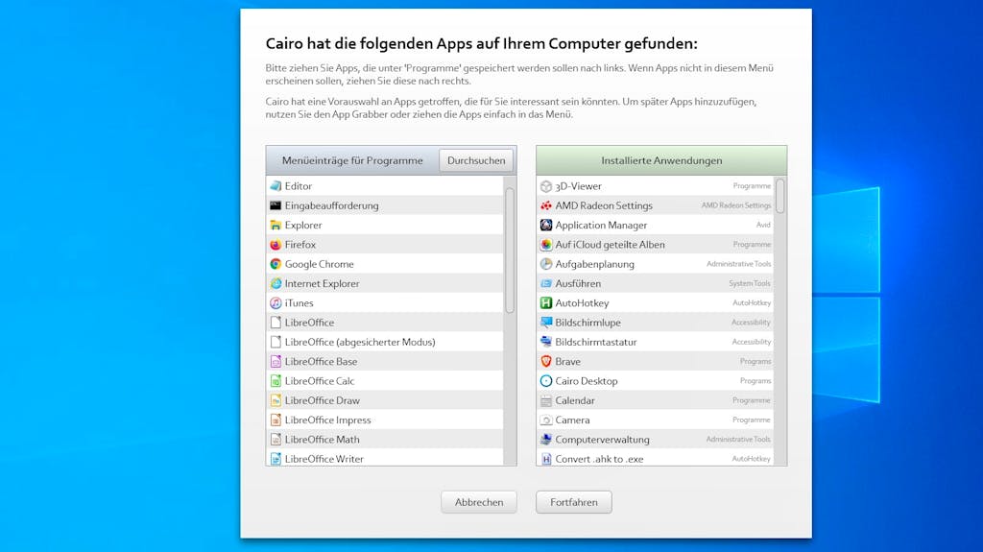
Task: Click the 'Avid' category label
Action: tap(763, 226)
